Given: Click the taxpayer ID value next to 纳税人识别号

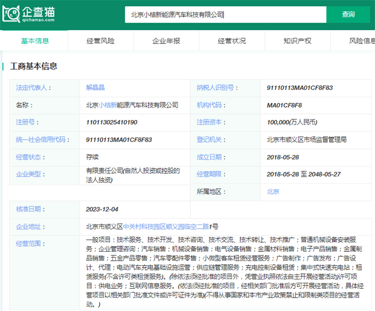Looking at the screenshot, I should (300, 88).
